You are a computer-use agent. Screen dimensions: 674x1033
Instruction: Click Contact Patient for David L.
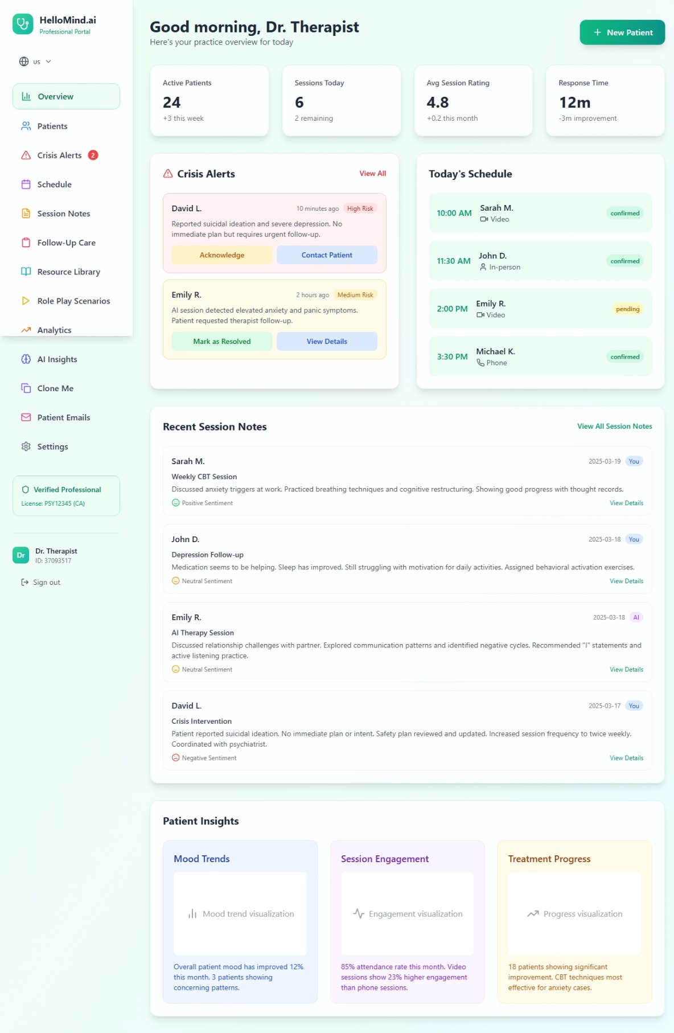pyautogui.click(x=327, y=255)
